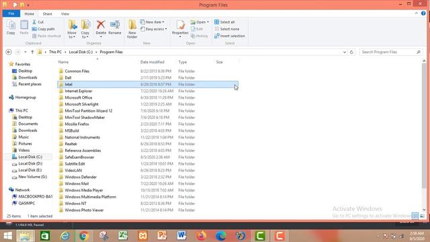Open New Volume (G:) in the navigation pane

pos(32,177)
